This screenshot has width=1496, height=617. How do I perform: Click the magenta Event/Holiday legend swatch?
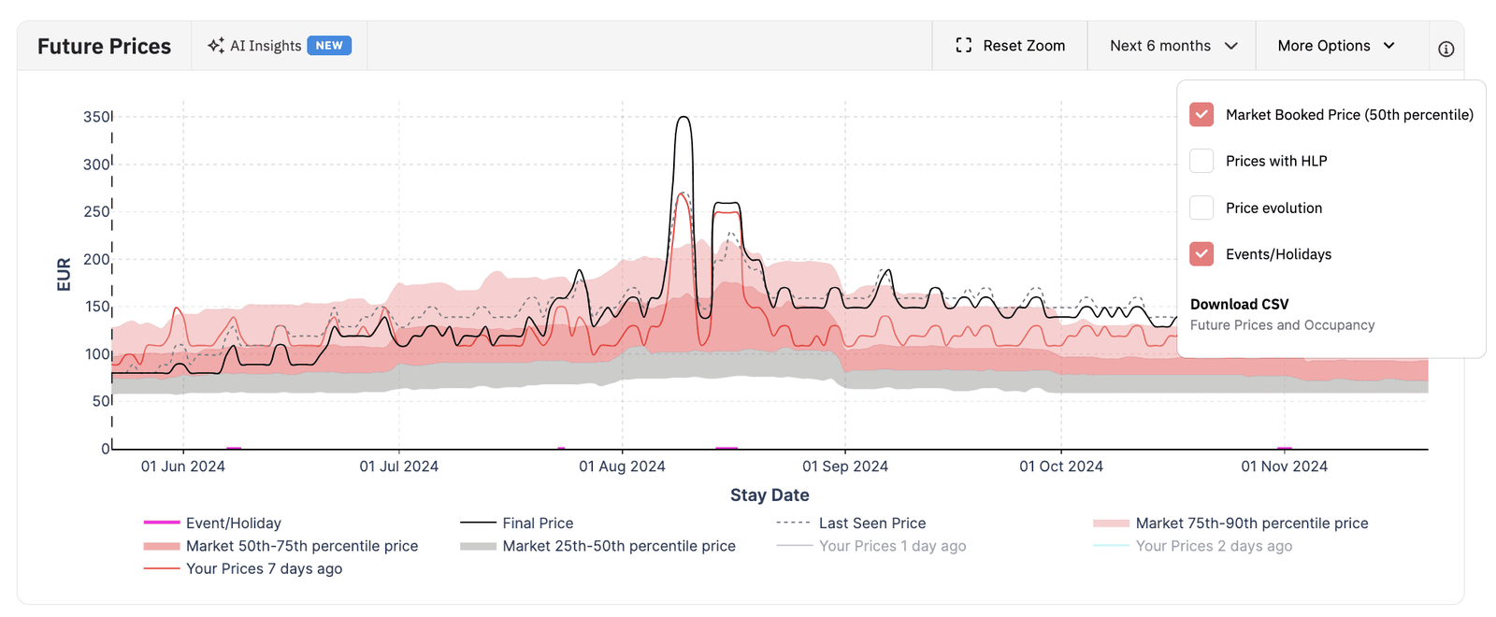point(161,523)
